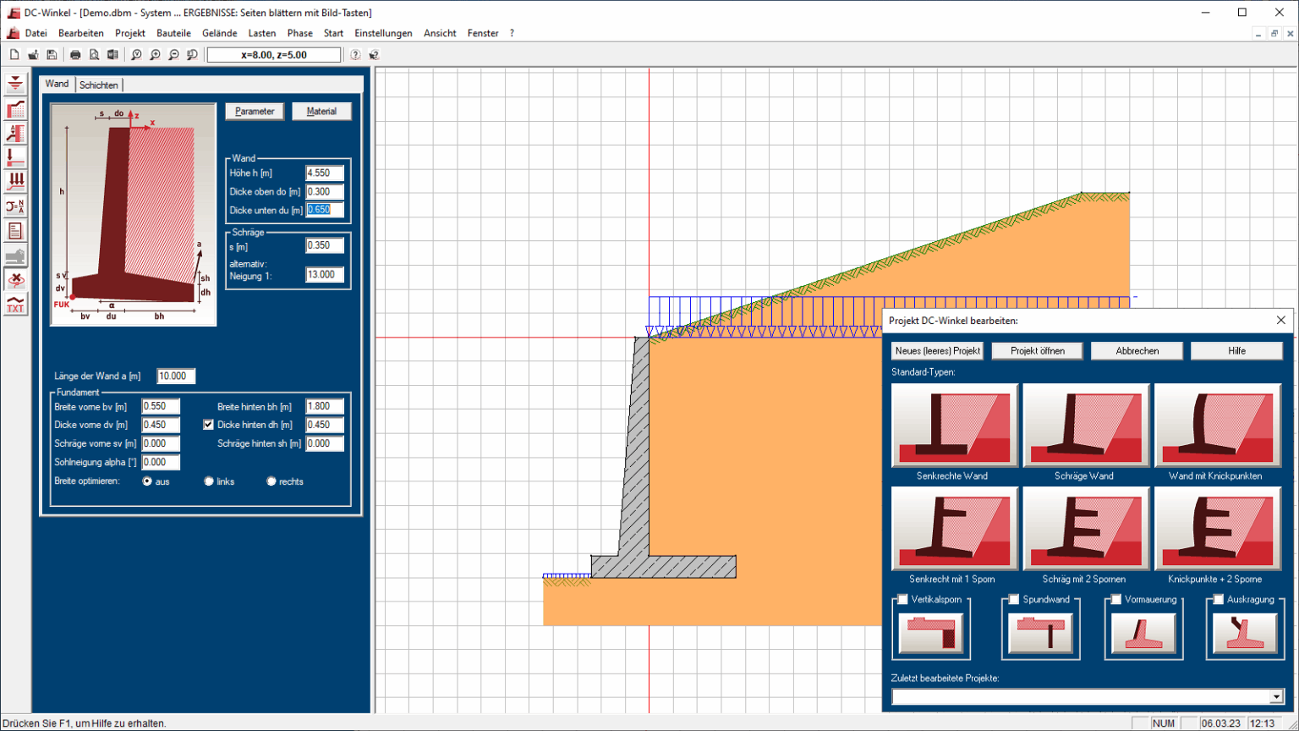Check the Spundwand option
Viewport: 1299px width, 731px height.
(1012, 598)
